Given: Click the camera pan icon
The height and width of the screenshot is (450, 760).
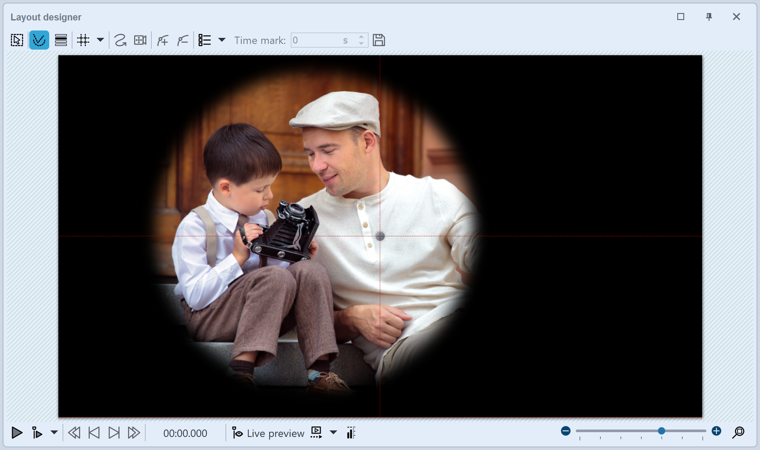Looking at the screenshot, I should coord(140,40).
